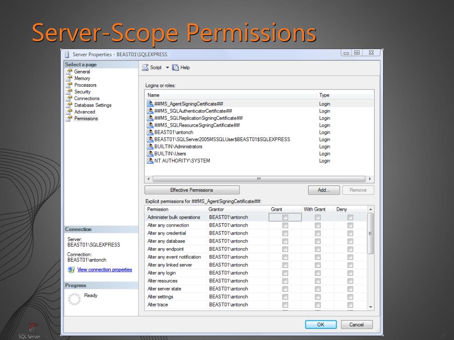This screenshot has width=454, height=340.
Task: Tick Grant for Administer bulk operations
Action: (285, 217)
